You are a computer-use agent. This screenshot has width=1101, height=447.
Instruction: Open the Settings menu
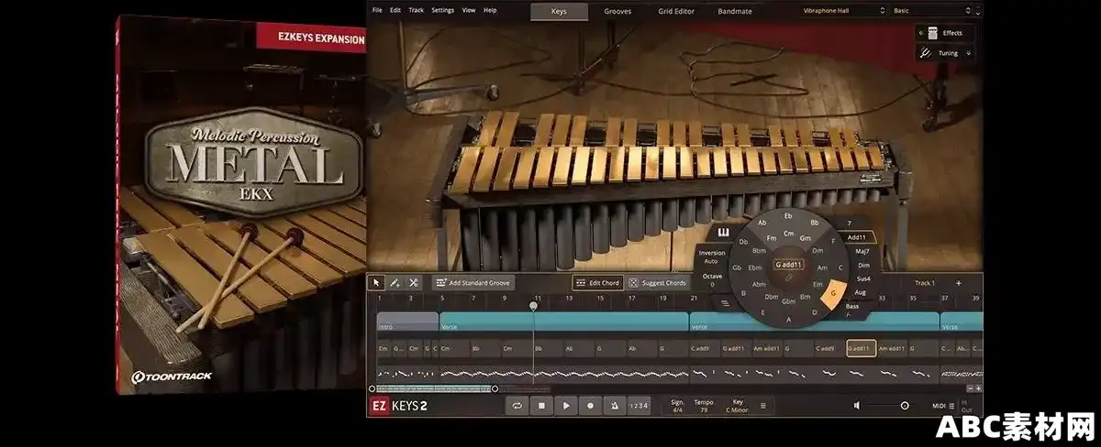[x=442, y=10]
